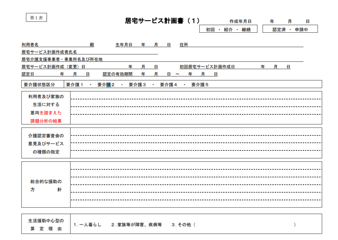Choose 継続 in the top box
338x240 pixels.
click(246, 29)
